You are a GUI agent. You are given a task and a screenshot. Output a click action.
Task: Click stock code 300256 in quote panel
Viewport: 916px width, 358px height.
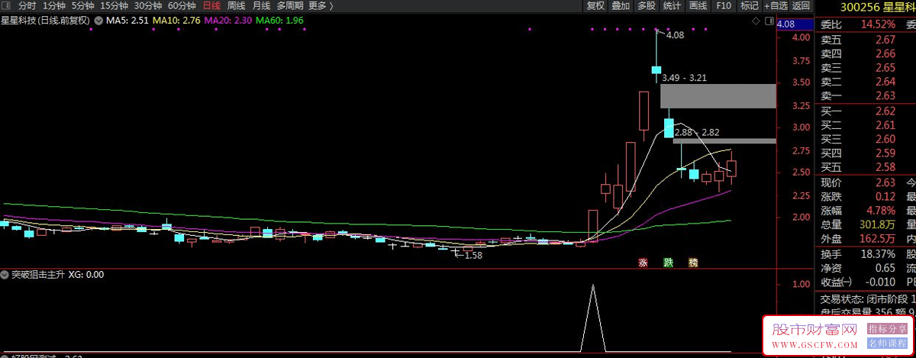(x=861, y=7)
